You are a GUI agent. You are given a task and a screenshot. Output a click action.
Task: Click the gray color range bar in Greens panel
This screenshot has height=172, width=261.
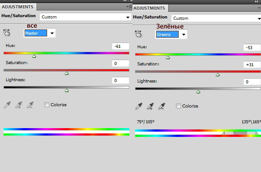[240, 133]
